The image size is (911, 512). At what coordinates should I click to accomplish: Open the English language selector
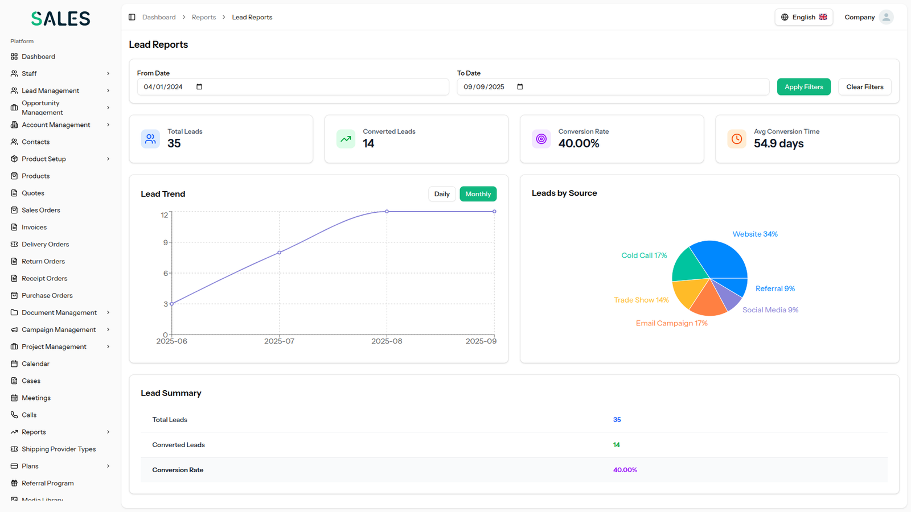803,17
